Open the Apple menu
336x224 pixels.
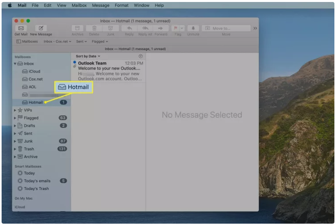[x=10, y=5]
